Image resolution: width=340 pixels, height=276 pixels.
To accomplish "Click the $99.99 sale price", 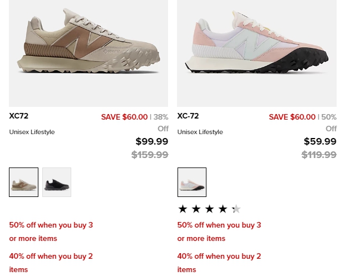I will point(152,141).
